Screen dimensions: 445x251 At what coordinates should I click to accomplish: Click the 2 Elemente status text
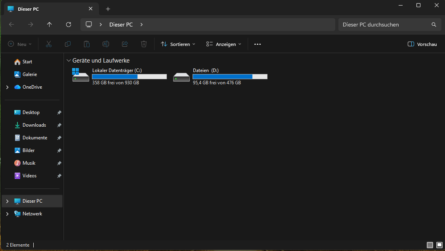(18, 245)
